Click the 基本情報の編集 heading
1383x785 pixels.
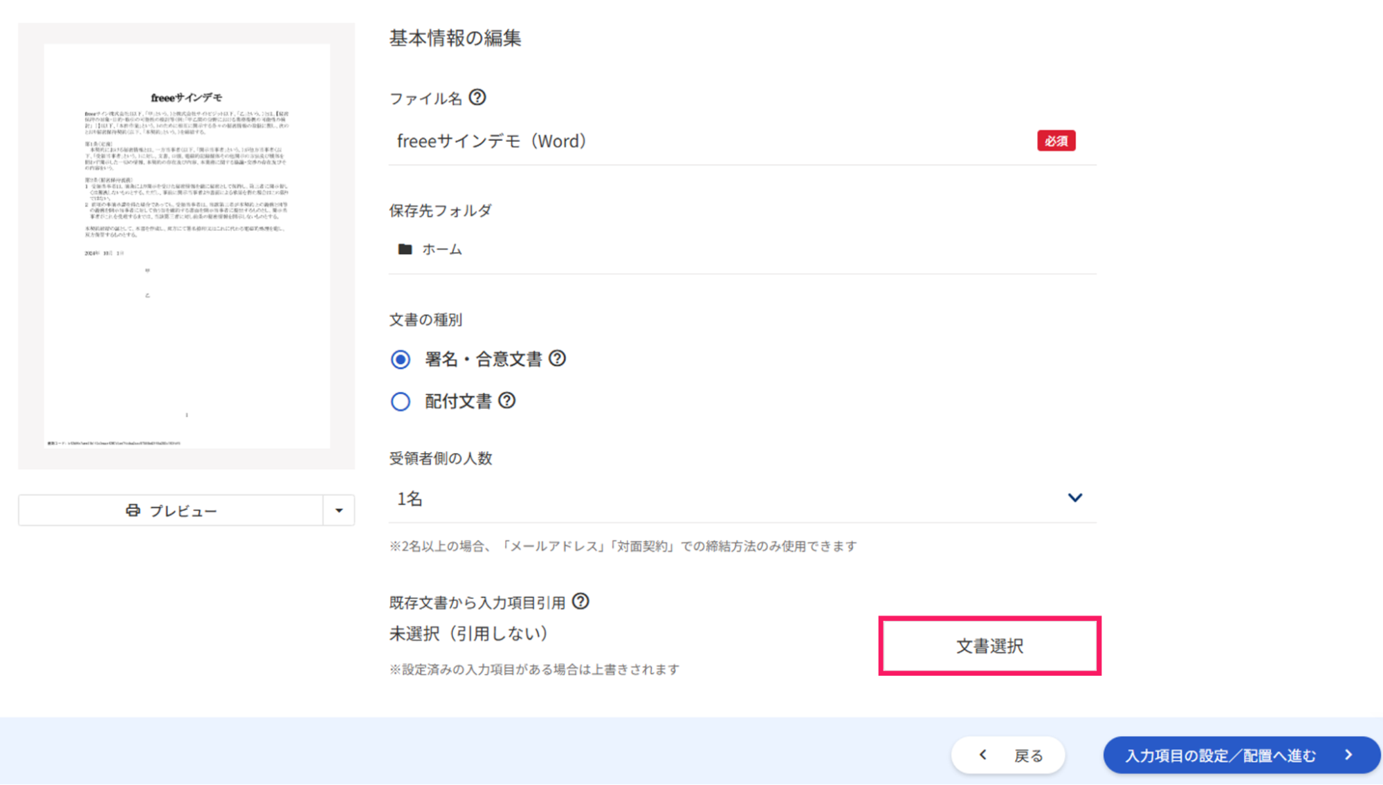[455, 38]
